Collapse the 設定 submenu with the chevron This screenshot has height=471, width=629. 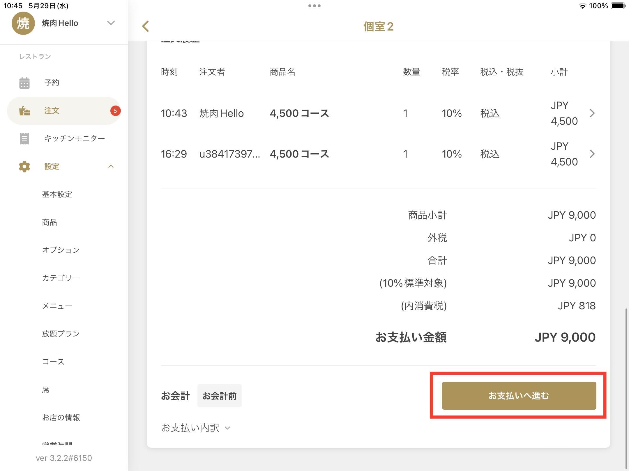pyautogui.click(x=111, y=166)
